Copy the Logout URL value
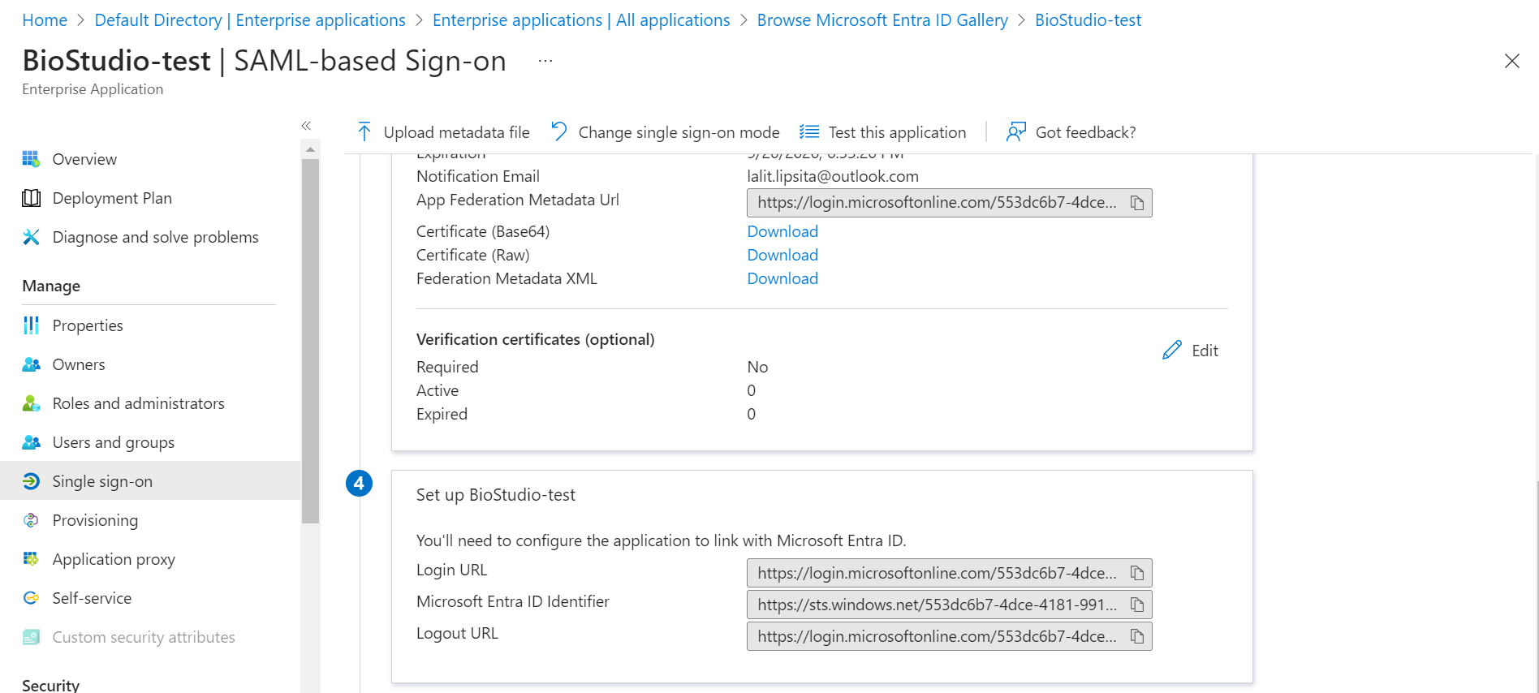The image size is (1539, 693). (x=1137, y=636)
